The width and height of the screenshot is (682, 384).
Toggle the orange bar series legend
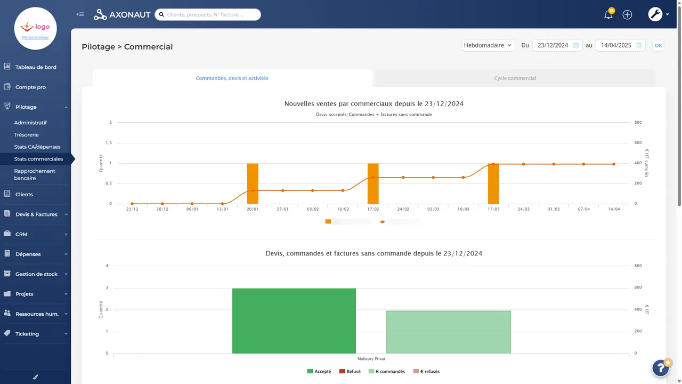tap(328, 221)
